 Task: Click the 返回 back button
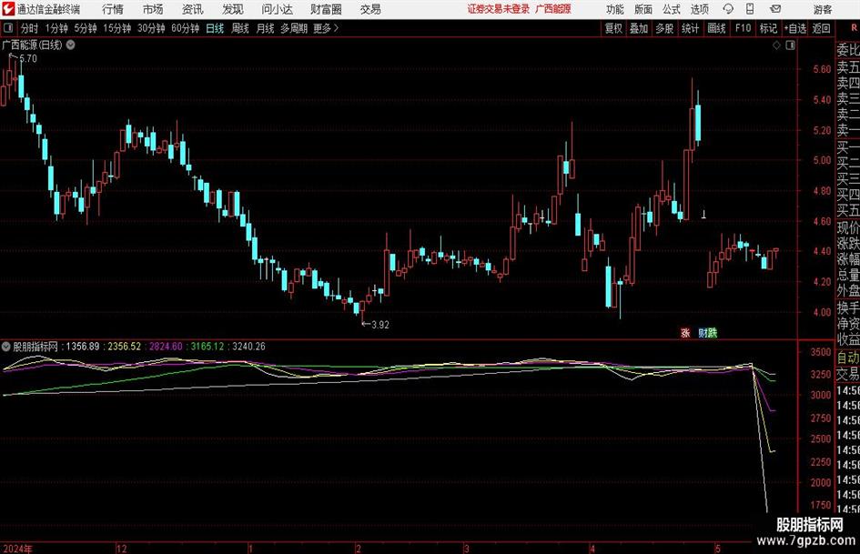(822, 28)
